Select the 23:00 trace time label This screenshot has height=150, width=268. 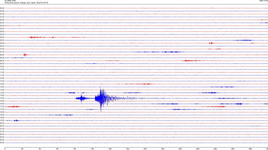(2, 140)
